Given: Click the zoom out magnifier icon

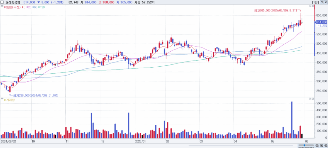Looking at the screenshot, I should click(317, 145).
